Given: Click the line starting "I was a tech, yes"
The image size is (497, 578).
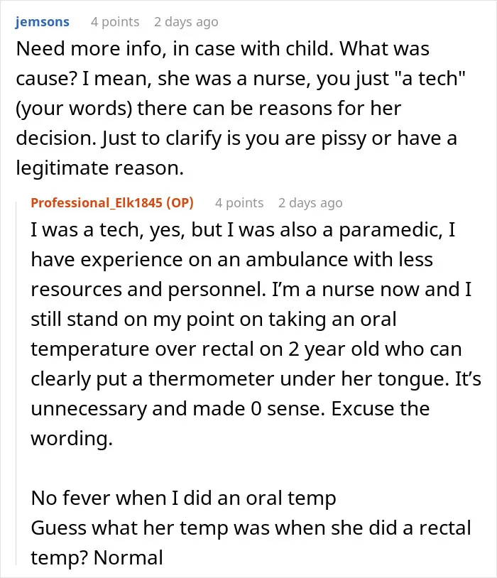Looking at the screenshot, I should point(243,229).
